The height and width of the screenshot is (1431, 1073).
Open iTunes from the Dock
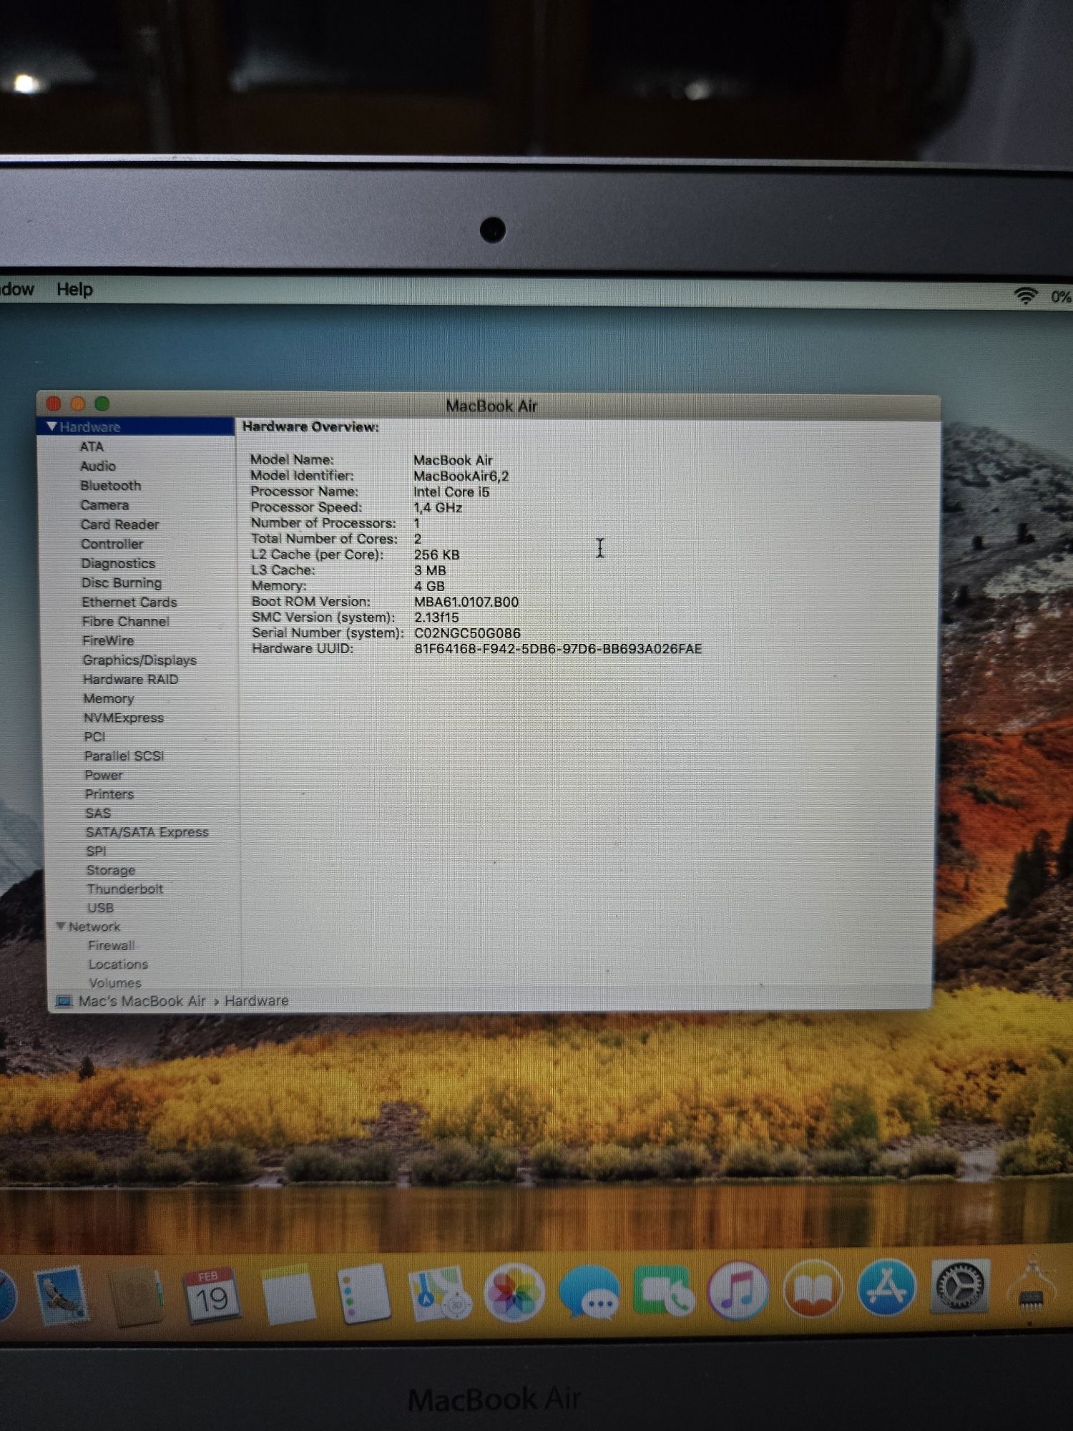tap(738, 1290)
